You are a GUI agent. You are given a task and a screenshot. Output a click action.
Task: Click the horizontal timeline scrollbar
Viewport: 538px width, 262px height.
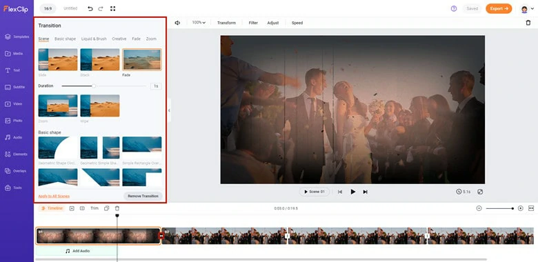click(261, 259)
